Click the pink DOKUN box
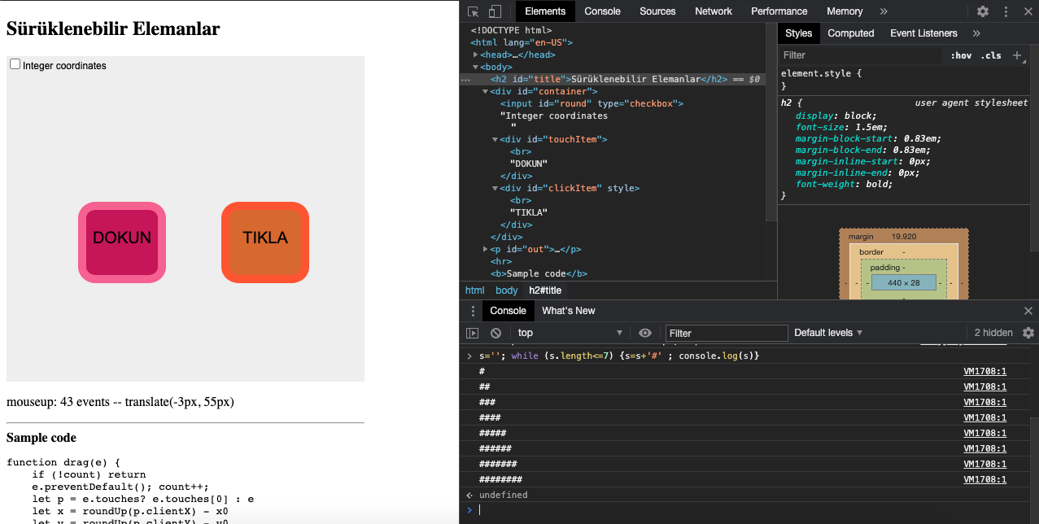This screenshot has height=524, width=1039. pyautogui.click(x=122, y=242)
